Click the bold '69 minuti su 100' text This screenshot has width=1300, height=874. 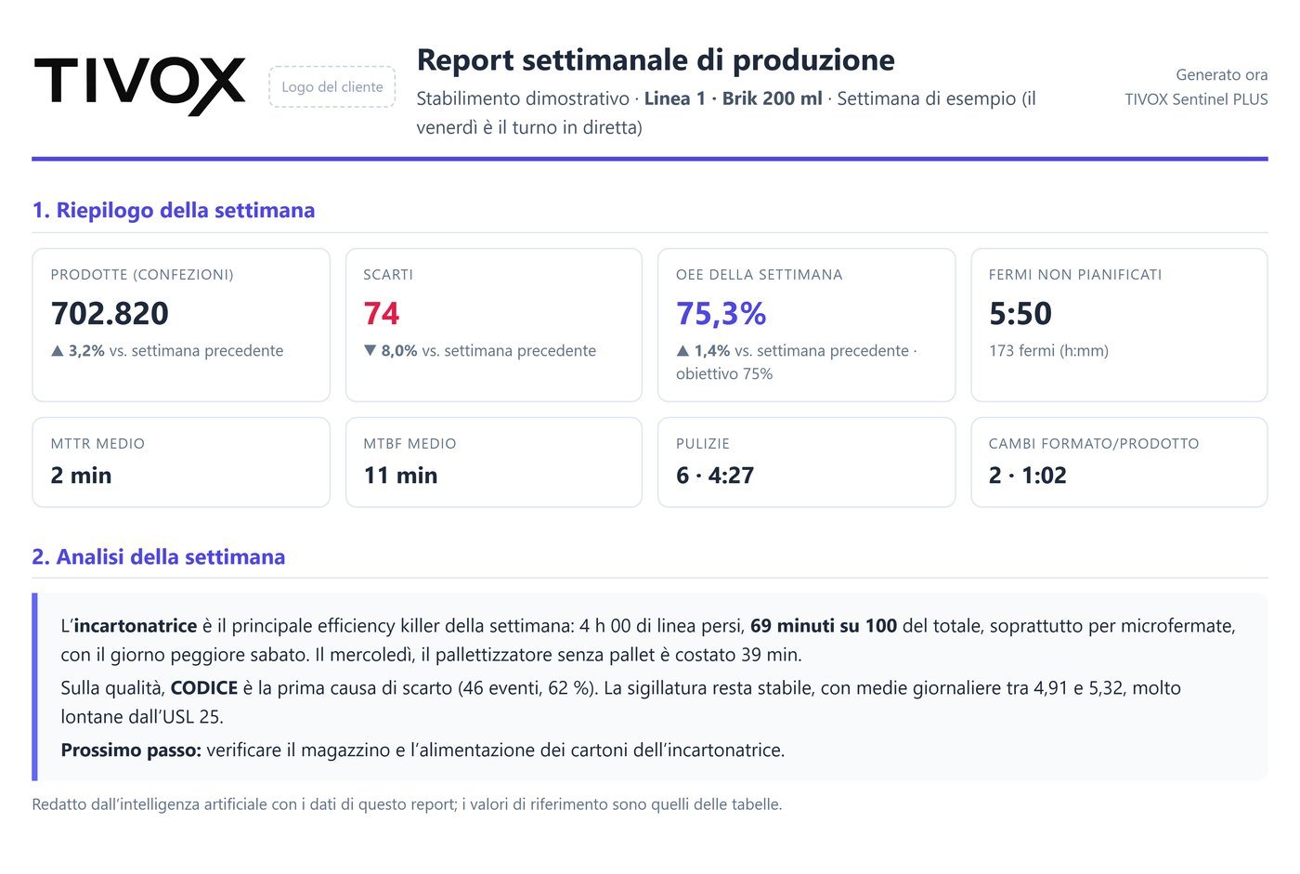824,626
